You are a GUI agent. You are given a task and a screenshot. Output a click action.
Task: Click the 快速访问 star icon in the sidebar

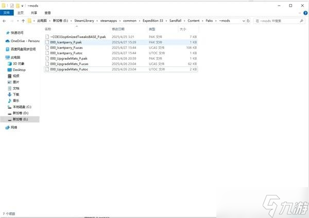8,33
